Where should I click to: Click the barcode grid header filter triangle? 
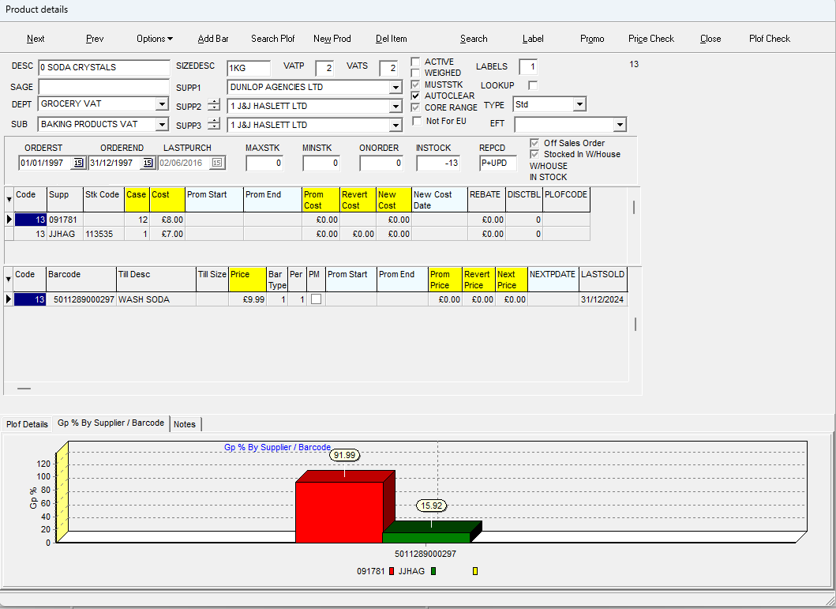coord(9,279)
